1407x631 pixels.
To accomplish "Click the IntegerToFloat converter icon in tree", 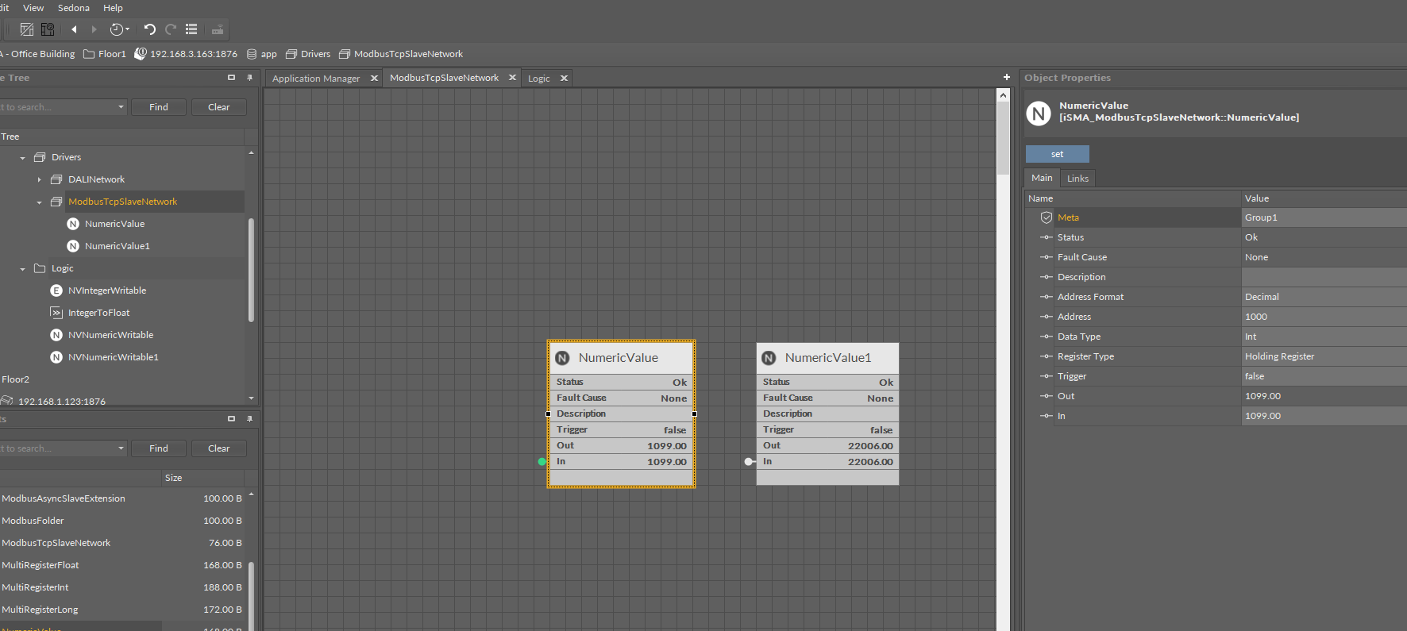I will (56, 313).
